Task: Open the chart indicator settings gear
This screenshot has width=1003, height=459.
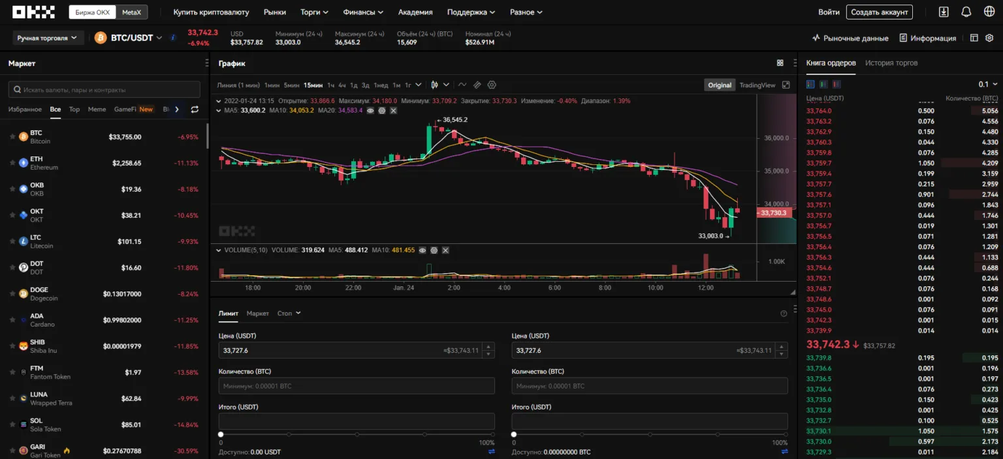Action: (x=492, y=85)
